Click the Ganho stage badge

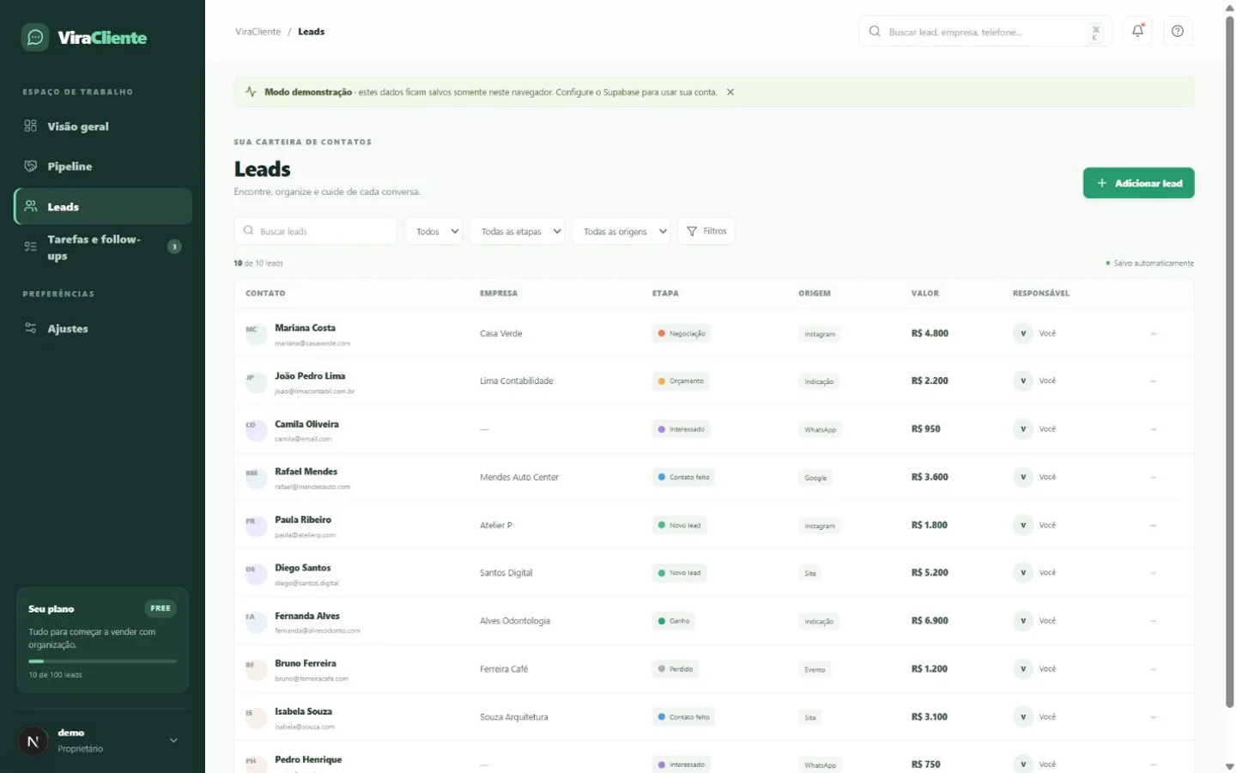[674, 621]
